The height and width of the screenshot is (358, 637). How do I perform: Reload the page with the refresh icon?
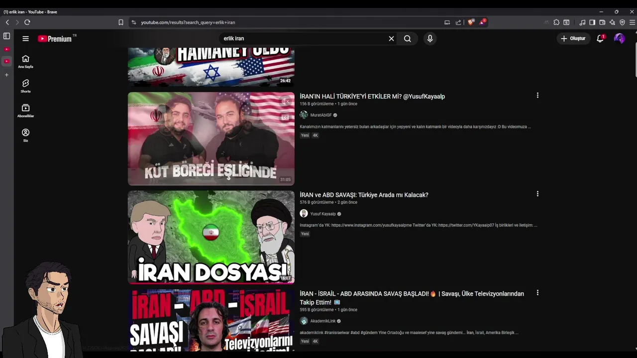pyautogui.click(x=27, y=22)
